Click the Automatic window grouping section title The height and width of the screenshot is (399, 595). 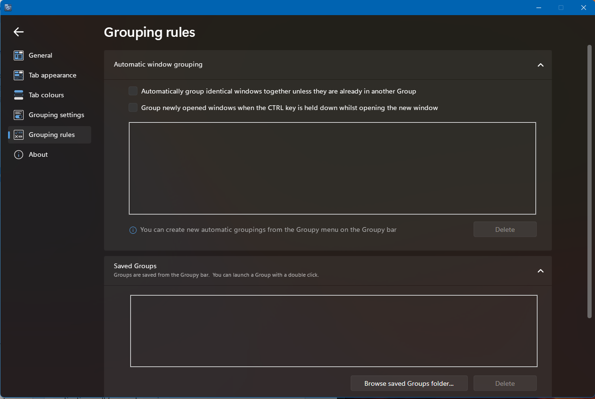tap(158, 64)
